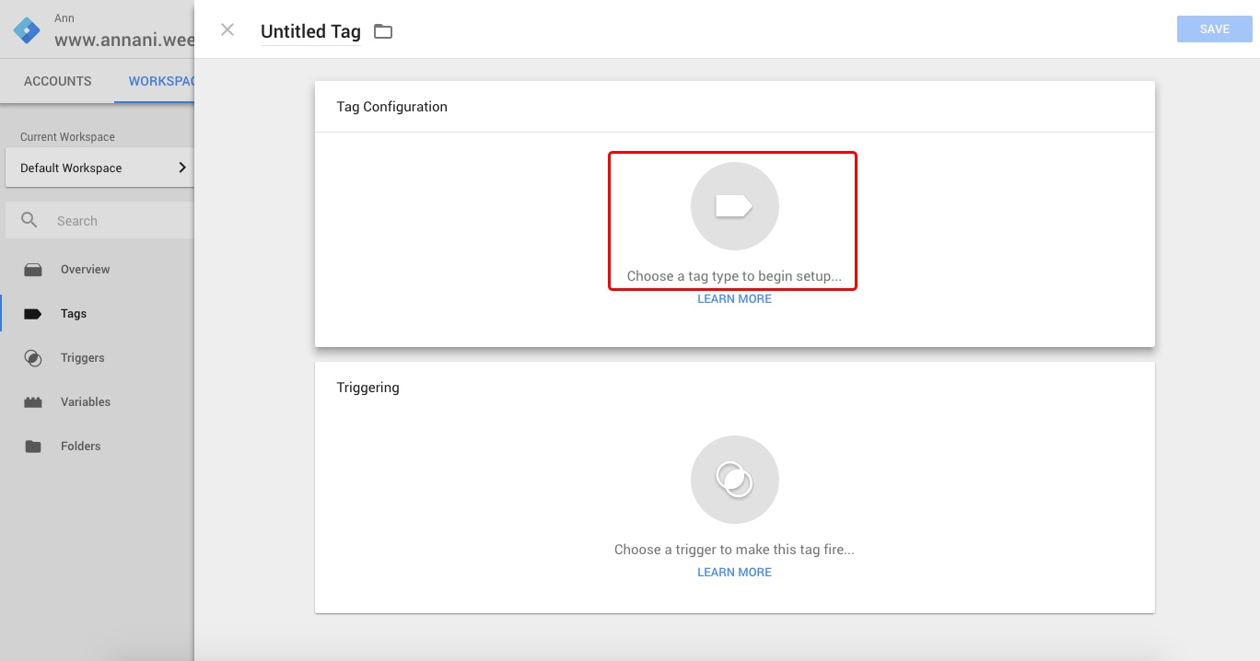Click the search magnifier icon
1260x661 pixels.
coord(30,221)
